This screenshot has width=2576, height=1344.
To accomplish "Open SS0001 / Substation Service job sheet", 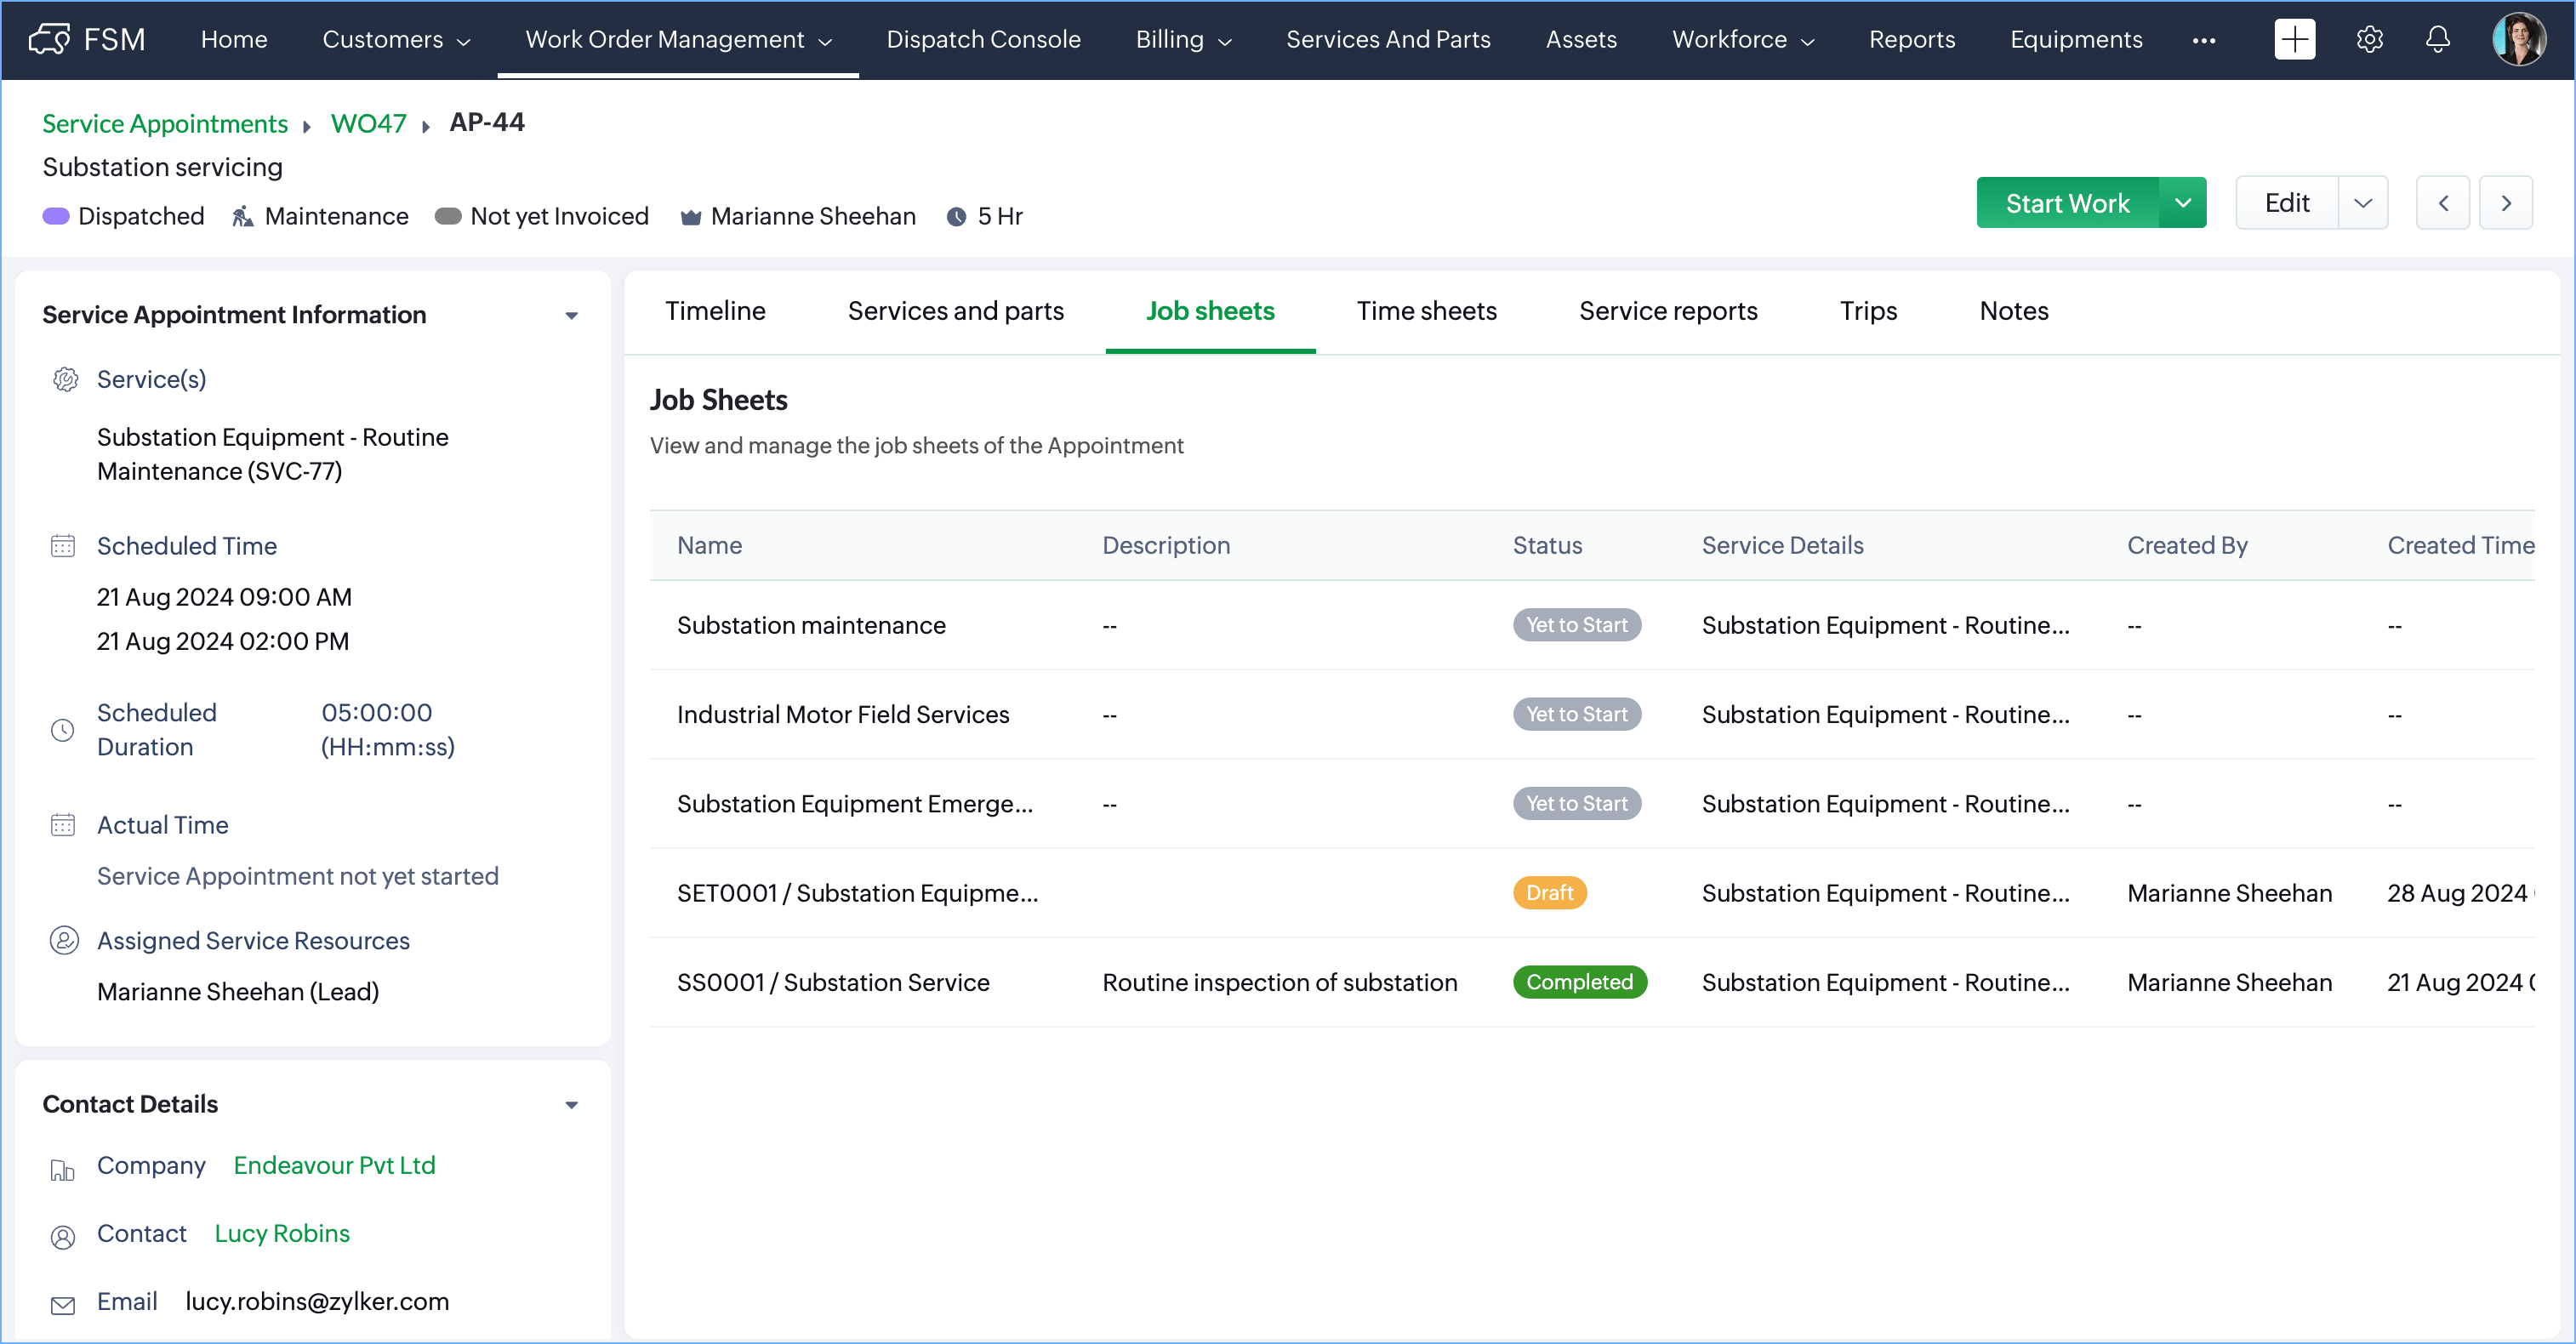I will [x=832, y=982].
